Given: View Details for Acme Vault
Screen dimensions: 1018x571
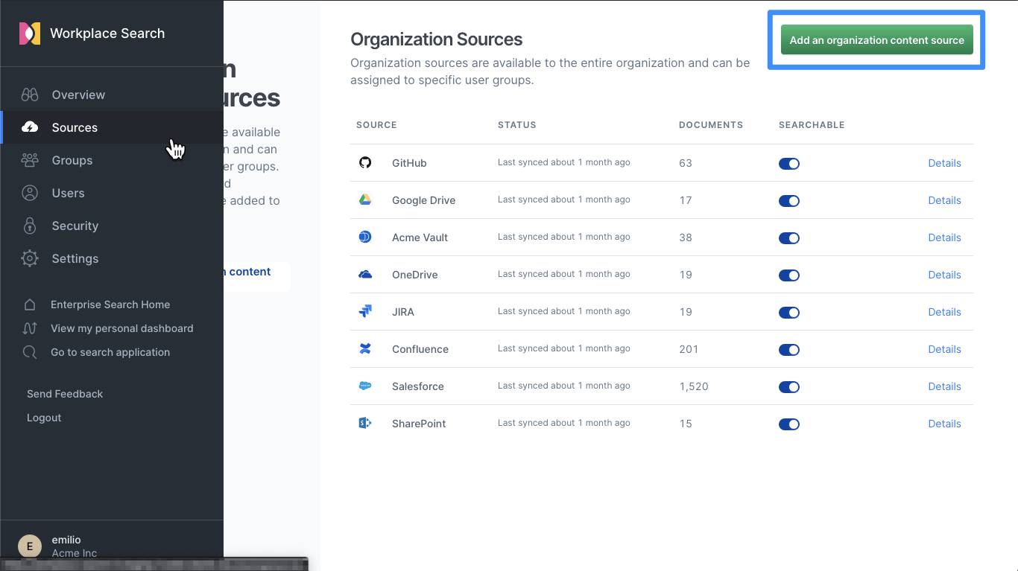Looking at the screenshot, I should (944, 237).
